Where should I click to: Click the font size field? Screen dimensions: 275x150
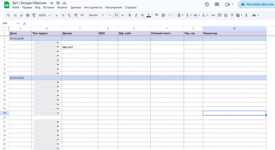pos(116,15)
